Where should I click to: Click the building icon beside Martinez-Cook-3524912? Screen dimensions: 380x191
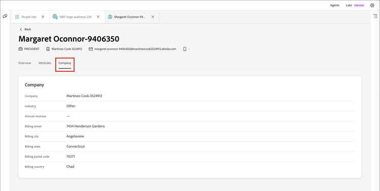tap(48, 49)
